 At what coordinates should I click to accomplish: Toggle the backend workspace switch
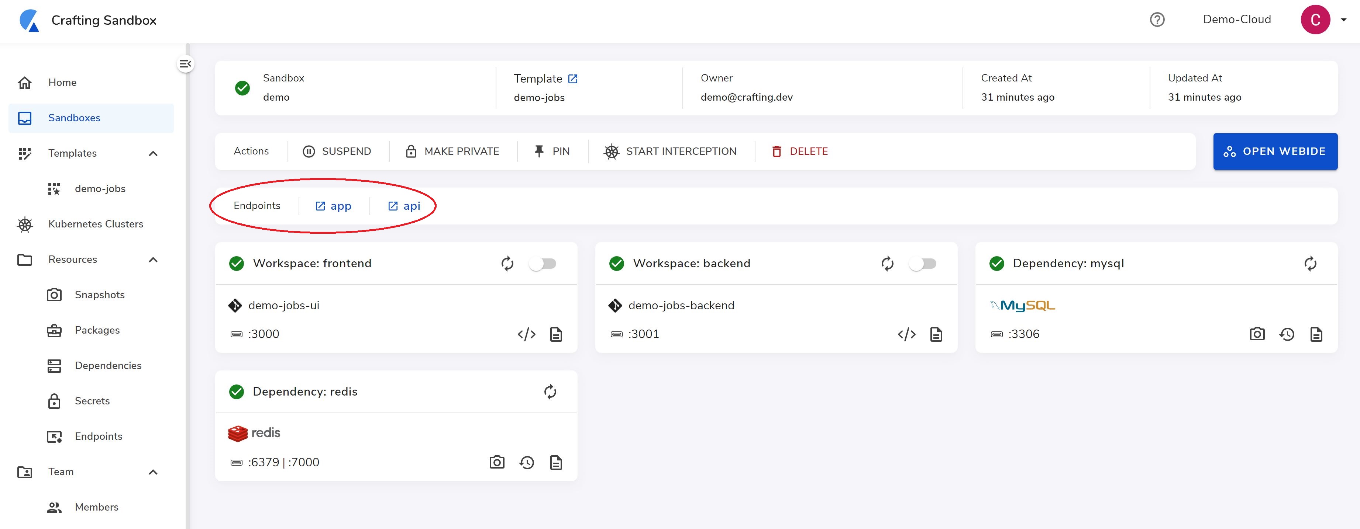click(922, 263)
